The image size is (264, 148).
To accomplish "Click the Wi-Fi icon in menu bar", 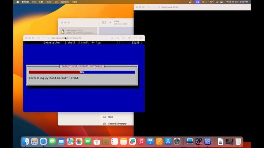I will tap(211, 2).
